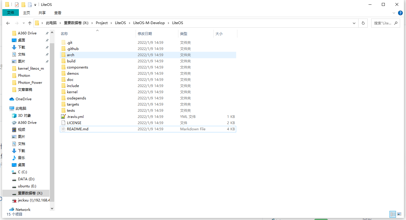This screenshot has width=406, height=220.
Task: Click the forward navigation arrow
Action: [17, 23]
